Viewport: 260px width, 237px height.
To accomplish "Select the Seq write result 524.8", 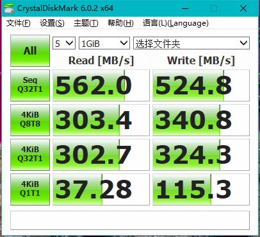I will [201, 85].
